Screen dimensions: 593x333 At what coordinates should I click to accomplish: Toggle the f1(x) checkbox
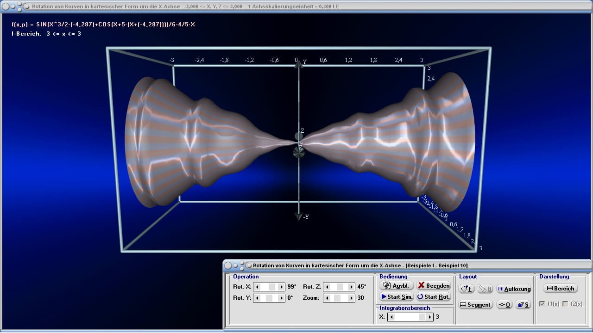[543, 304]
